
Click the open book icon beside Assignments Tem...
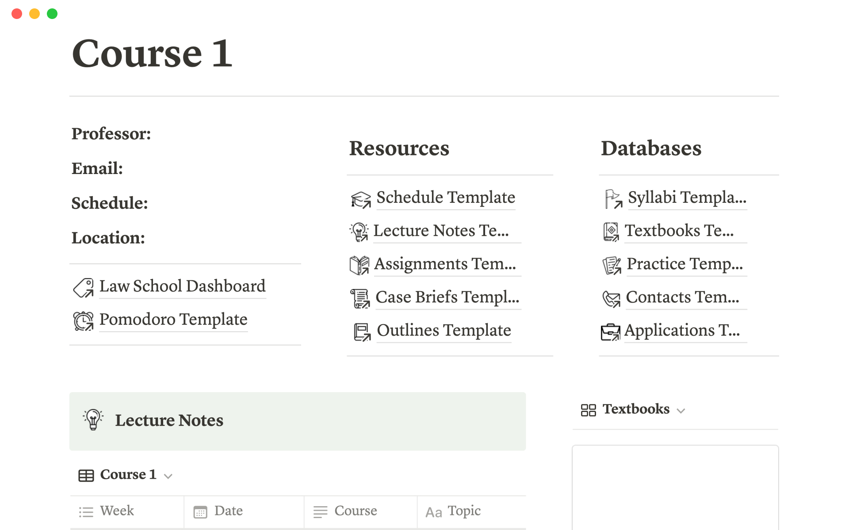[x=359, y=265]
